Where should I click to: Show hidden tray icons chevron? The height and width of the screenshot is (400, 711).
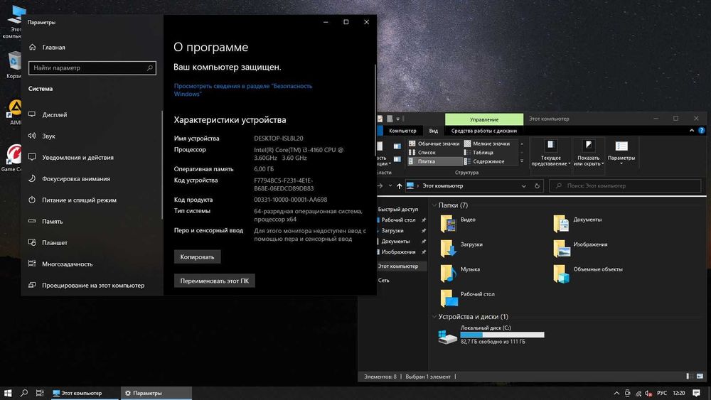pyautogui.click(x=616, y=393)
